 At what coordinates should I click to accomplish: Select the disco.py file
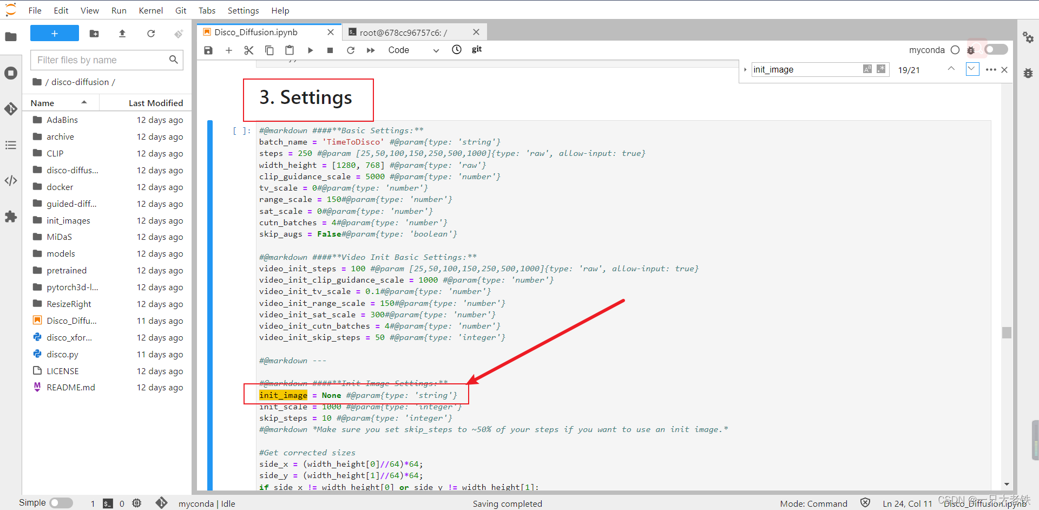click(x=107, y=354)
